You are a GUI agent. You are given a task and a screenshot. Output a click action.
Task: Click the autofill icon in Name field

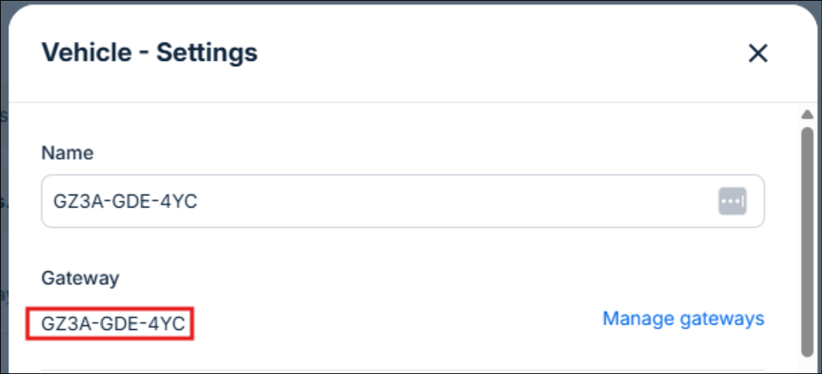(x=731, y=201)
